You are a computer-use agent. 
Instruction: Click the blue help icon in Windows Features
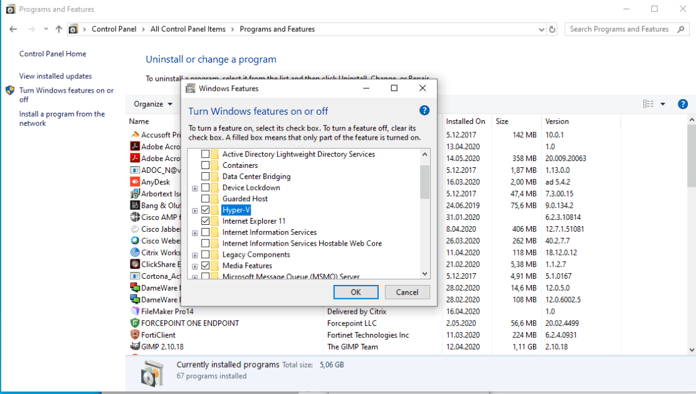[424, 111]
